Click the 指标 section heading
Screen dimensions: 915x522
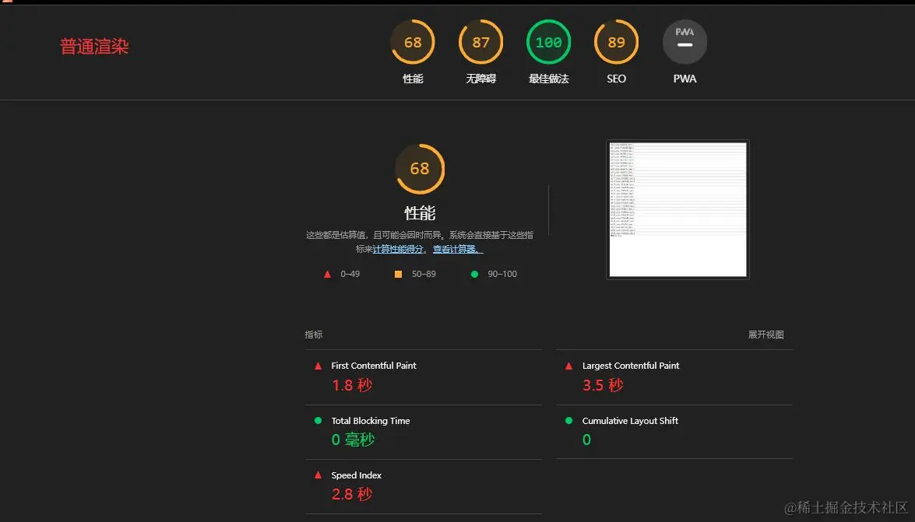[x=313, y=335]
